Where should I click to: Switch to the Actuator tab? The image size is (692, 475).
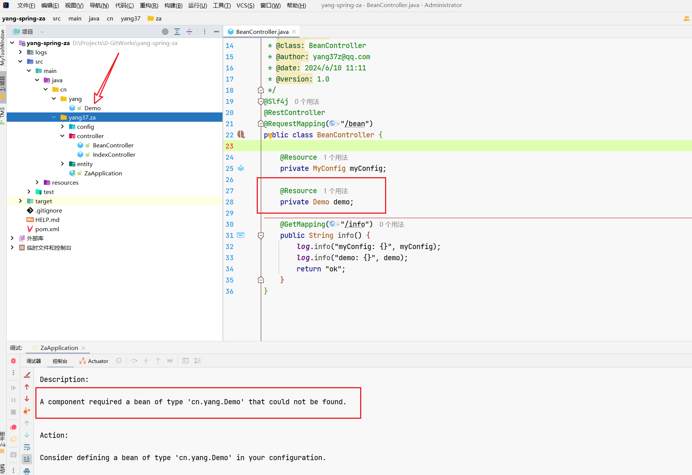94,361
